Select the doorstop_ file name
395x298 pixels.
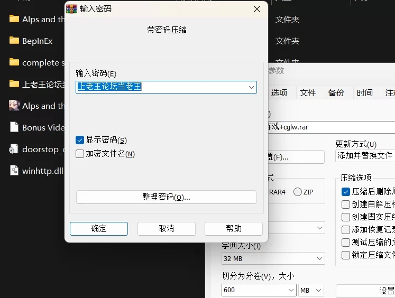[x=43, y=150]
